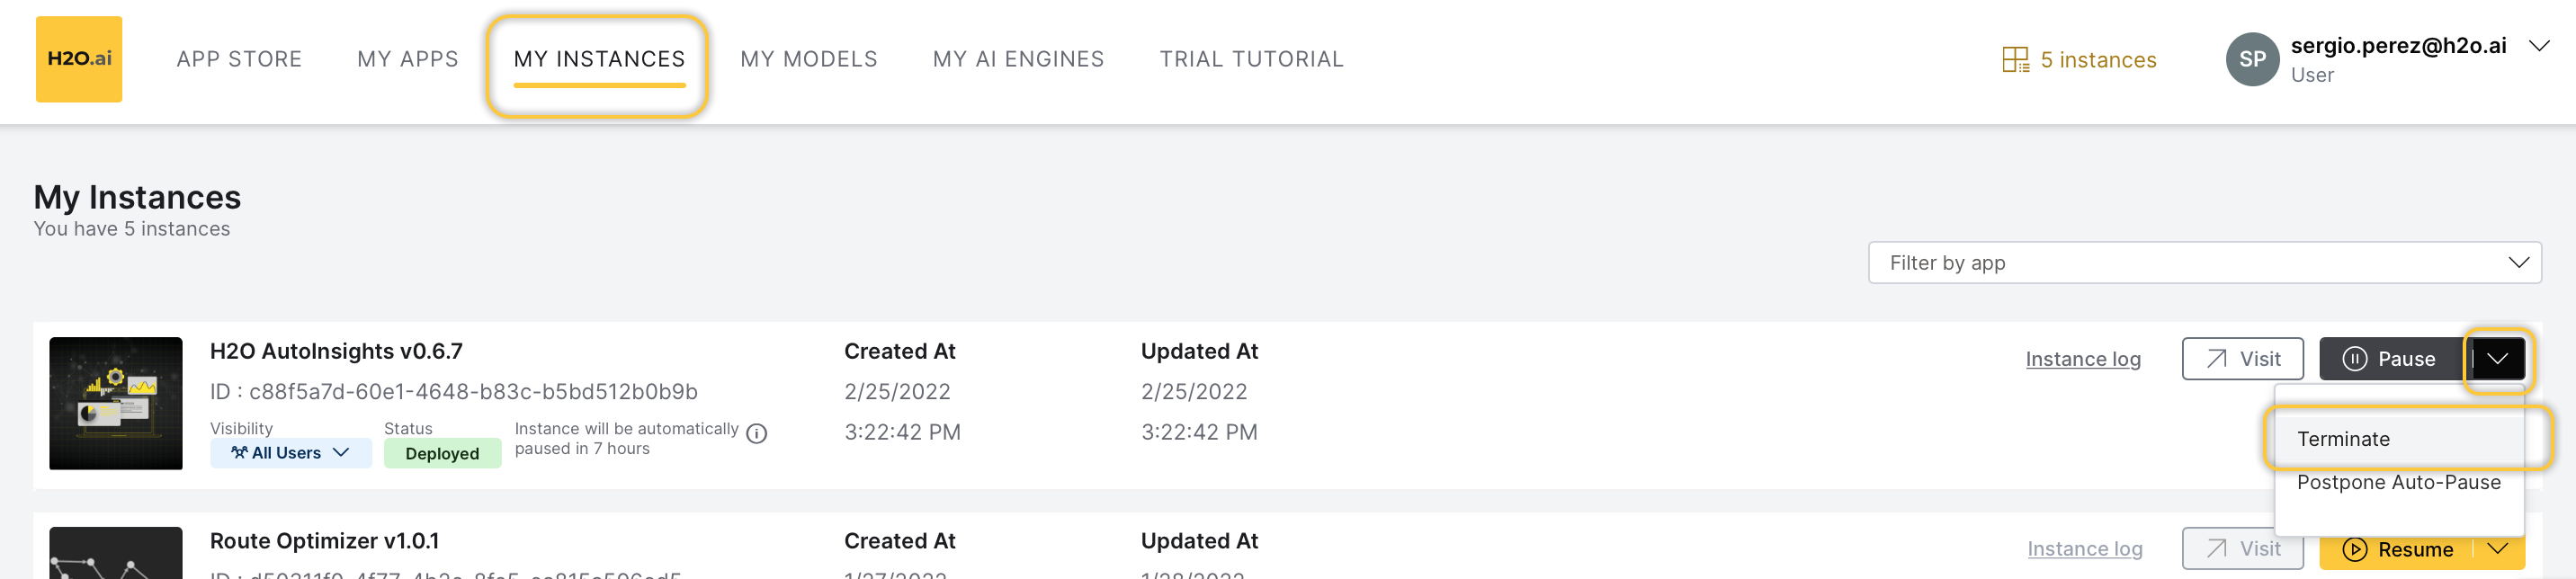2576x579 pixels.
Task: Switch to the App Store tab
Action: click(x=239, y=59)
